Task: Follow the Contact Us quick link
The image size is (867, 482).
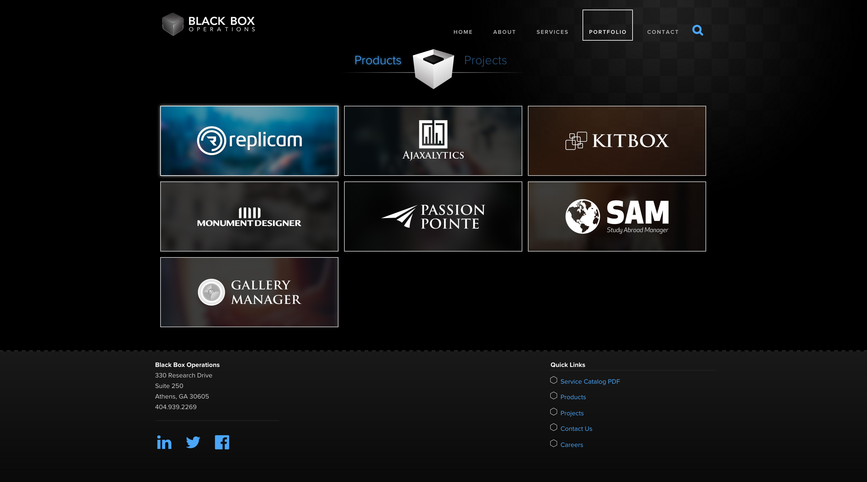Action: coord(576,429)
